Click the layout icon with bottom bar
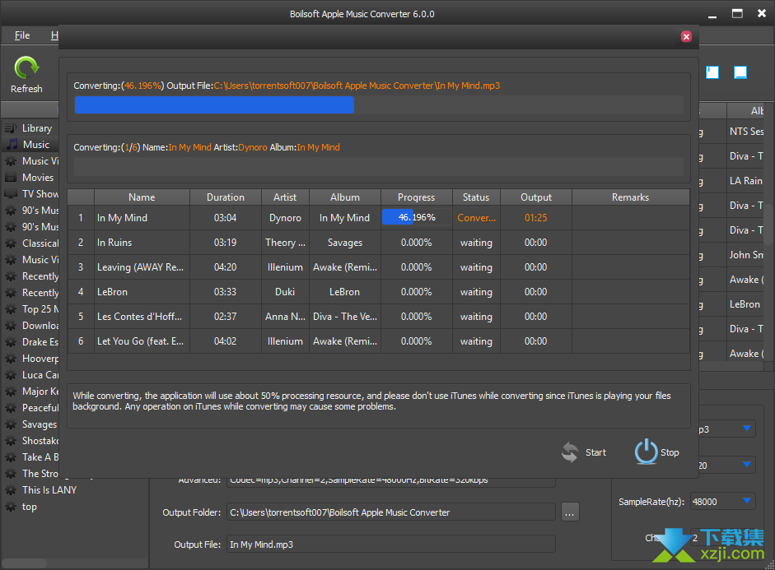Viewport: 775px width, 570px height. (740, 72)
